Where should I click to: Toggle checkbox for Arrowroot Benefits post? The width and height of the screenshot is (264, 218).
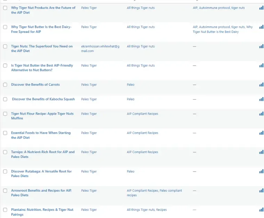click(x=5, y=191)
